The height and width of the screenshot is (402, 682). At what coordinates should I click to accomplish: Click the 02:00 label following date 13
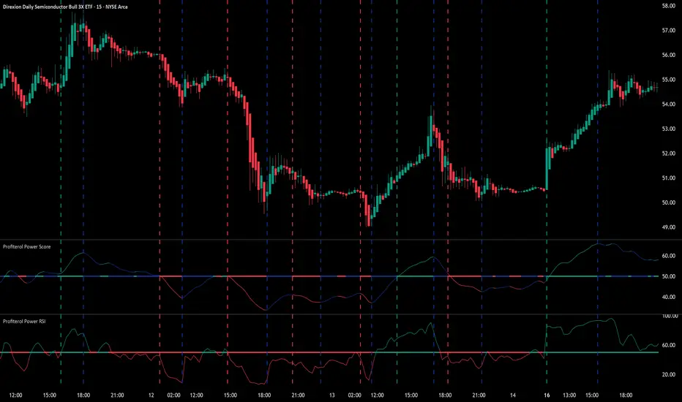tap(354, 395)
